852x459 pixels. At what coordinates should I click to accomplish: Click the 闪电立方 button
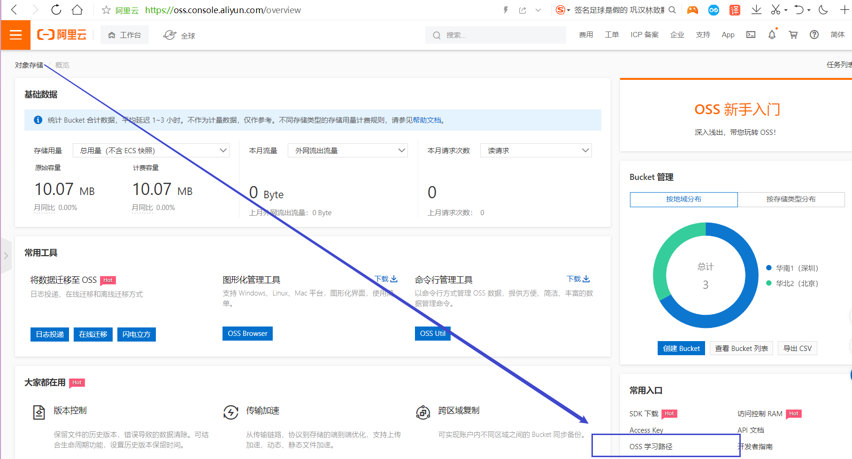136,335
